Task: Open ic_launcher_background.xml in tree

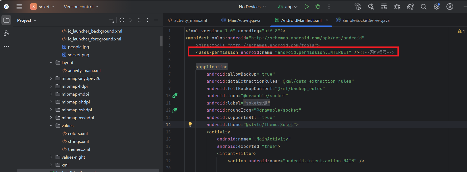Action: [92, 31]
